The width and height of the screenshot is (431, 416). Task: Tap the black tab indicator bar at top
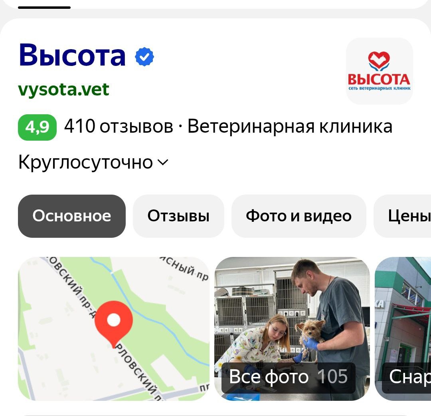[44, 8]
